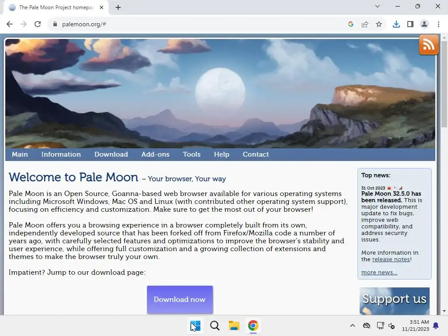Select the Pale Moon Project homepage tab

[x=56, y=8]
